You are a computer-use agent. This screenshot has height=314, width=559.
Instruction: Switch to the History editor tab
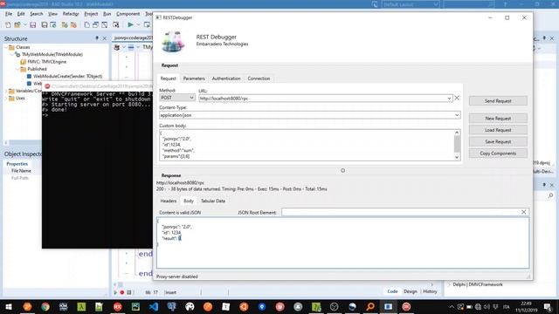(430, 291)
